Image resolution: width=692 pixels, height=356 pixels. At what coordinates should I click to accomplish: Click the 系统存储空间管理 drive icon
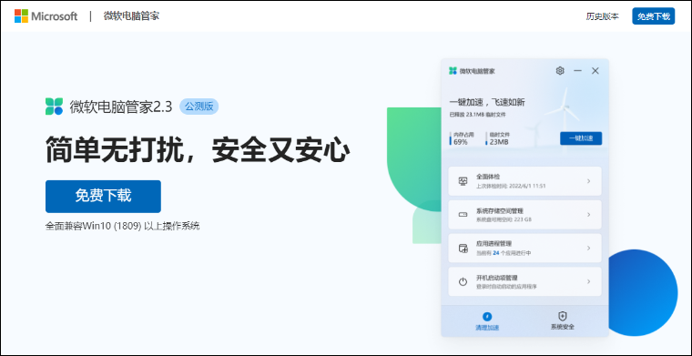[x=463, y=214]
